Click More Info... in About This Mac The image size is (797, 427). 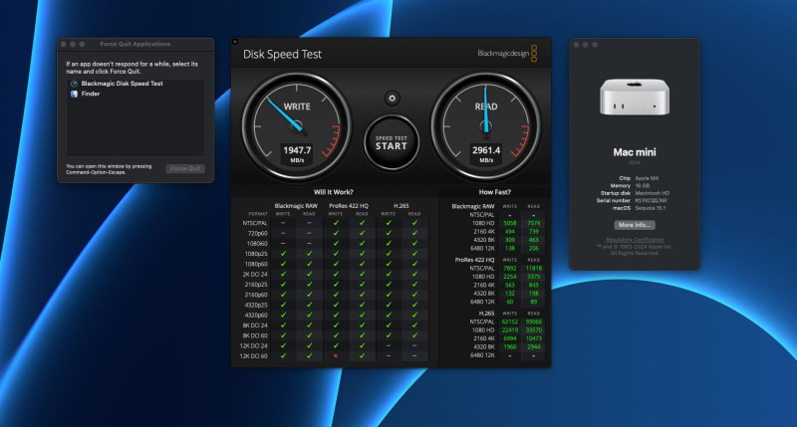(x=635, y=225)
